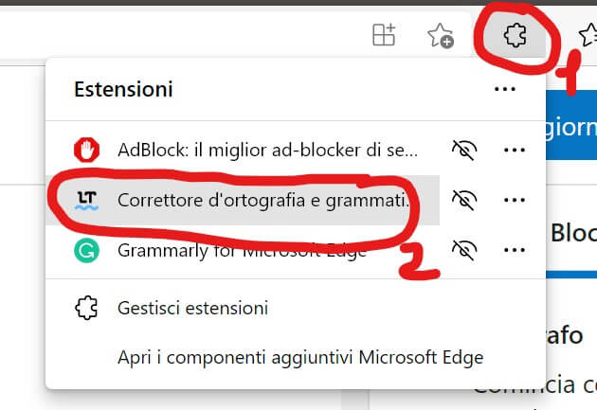Viewport: 597px width, 410px height.
Task: Open more actions menu for AdBlock
Action: coord(515,150)
